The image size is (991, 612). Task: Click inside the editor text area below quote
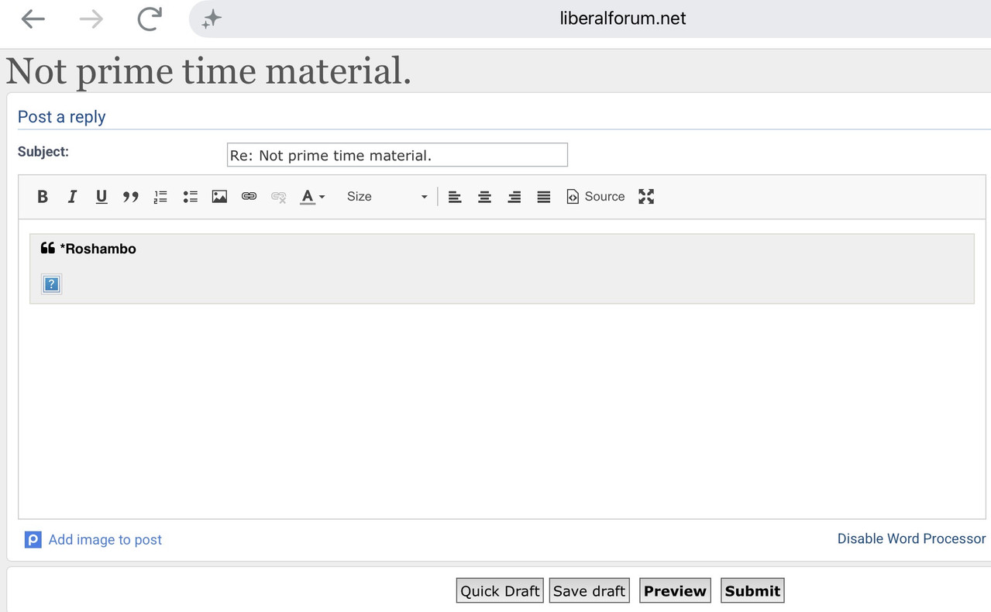coord(501,411)
